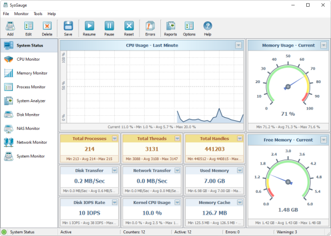
Task: Click the 126.7 MB memory cache value
Action: 214,213
